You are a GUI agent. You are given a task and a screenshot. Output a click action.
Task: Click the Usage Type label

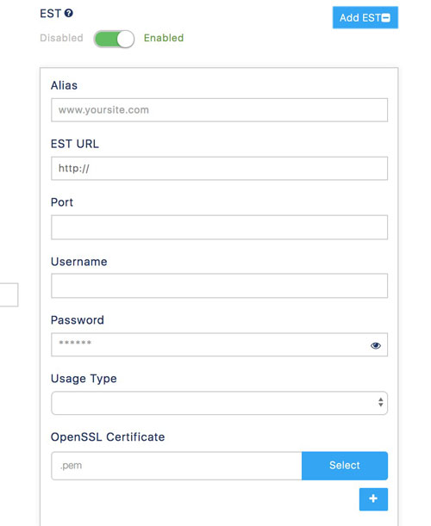click(x=84, y=379)
